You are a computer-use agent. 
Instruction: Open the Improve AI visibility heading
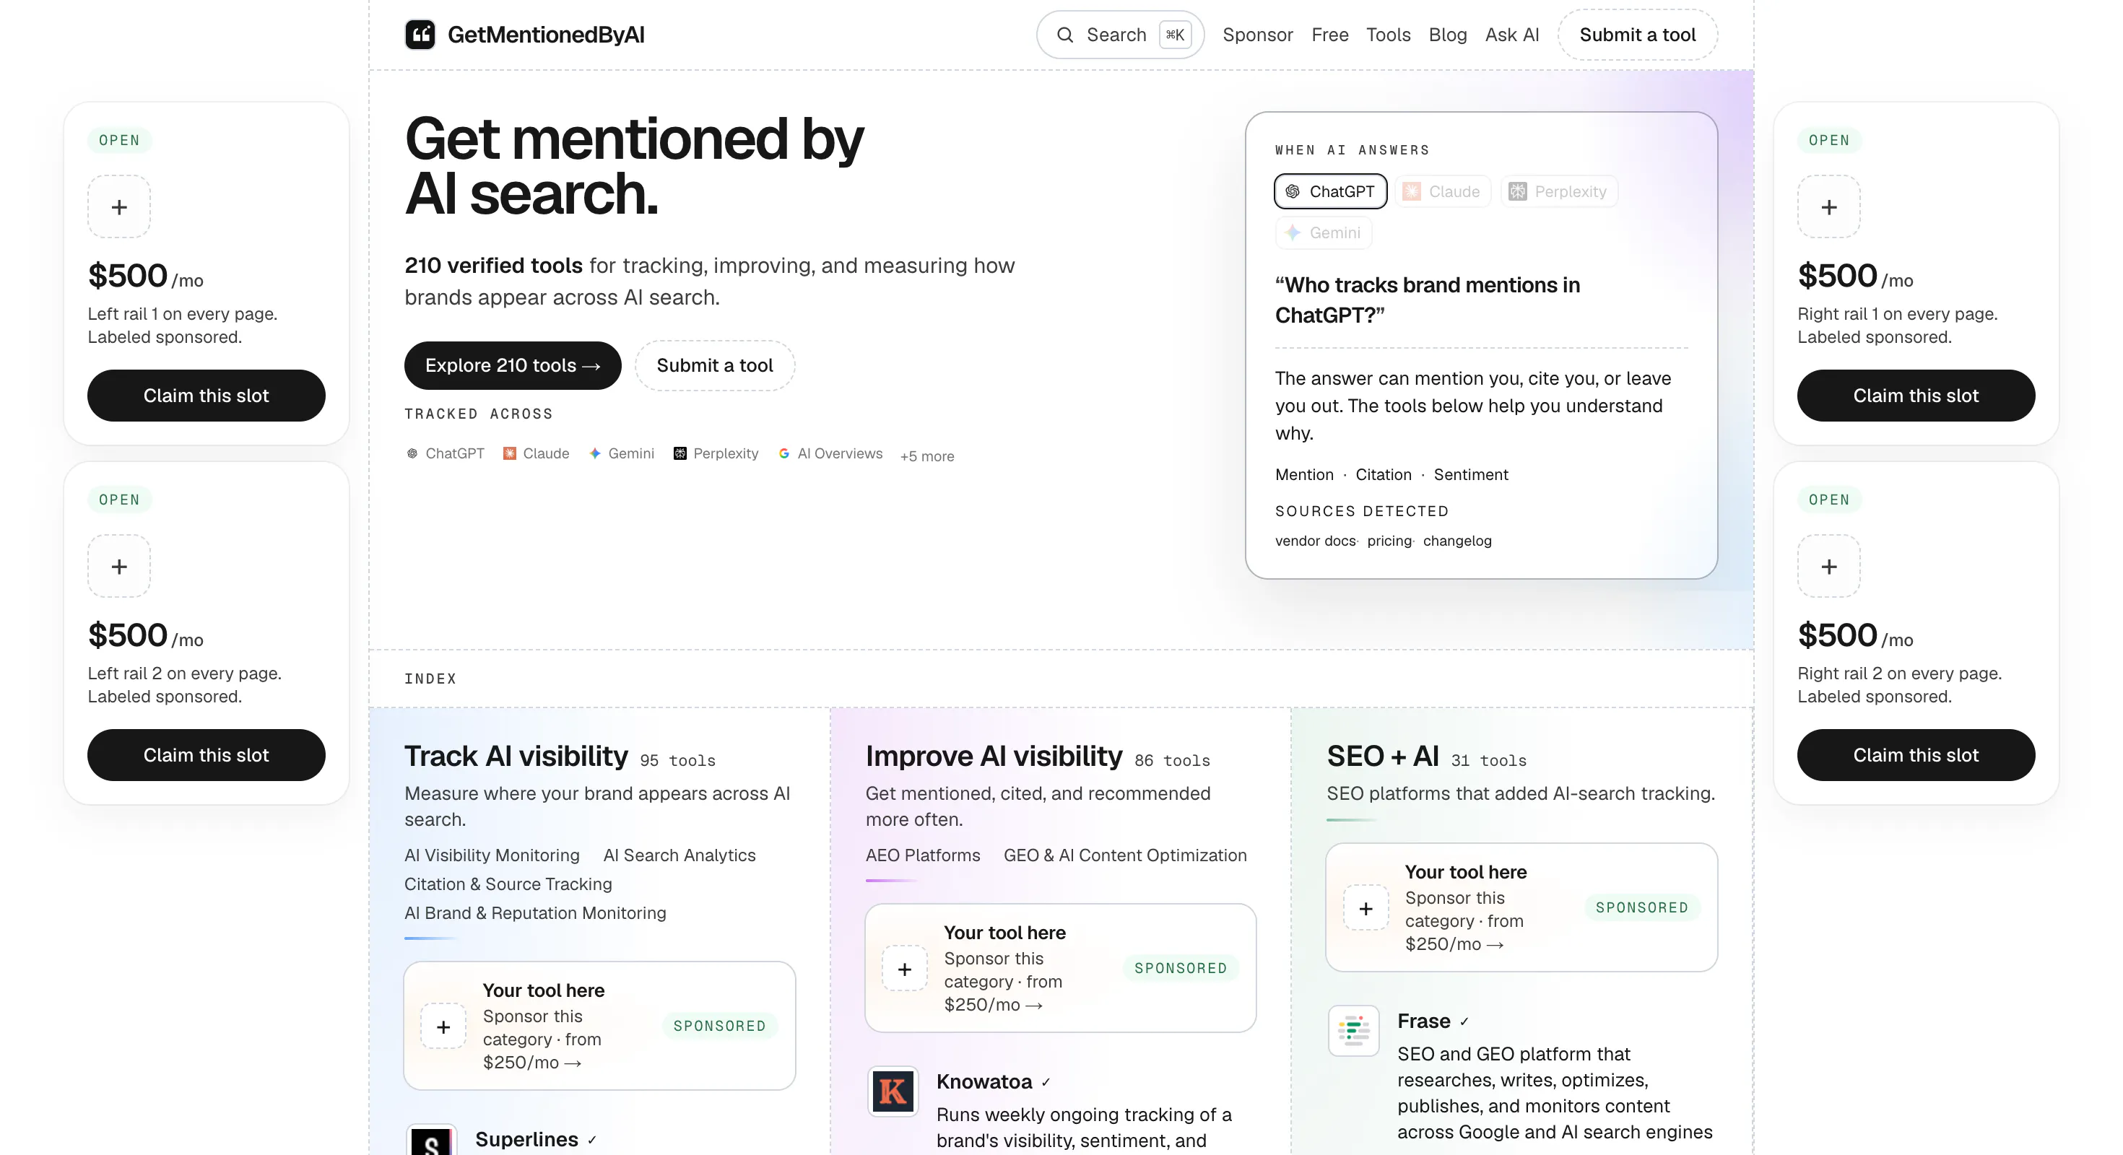coord(993,756)
